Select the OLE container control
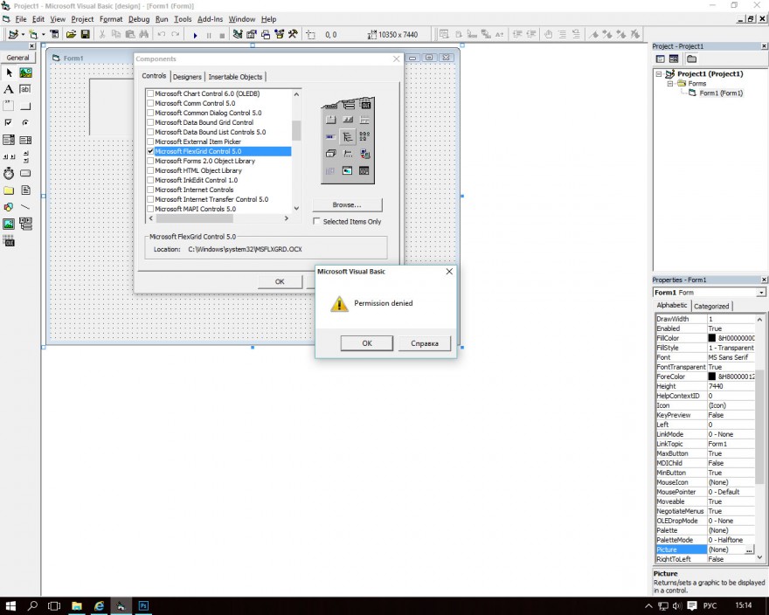769x615 pixels. point(9,241)
